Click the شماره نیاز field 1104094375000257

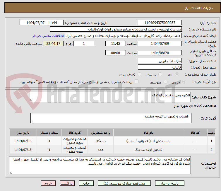[x=160, y=23]
